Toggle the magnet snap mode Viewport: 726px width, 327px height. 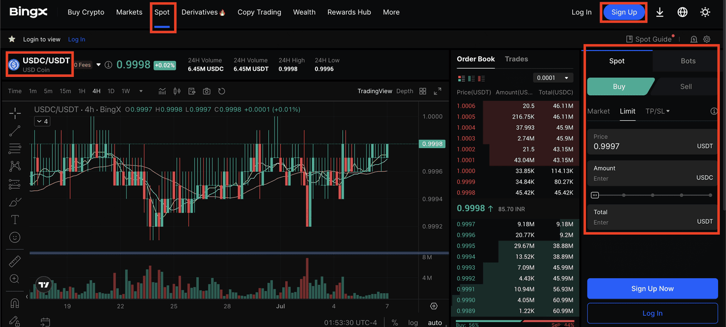(x=15, y=303)
